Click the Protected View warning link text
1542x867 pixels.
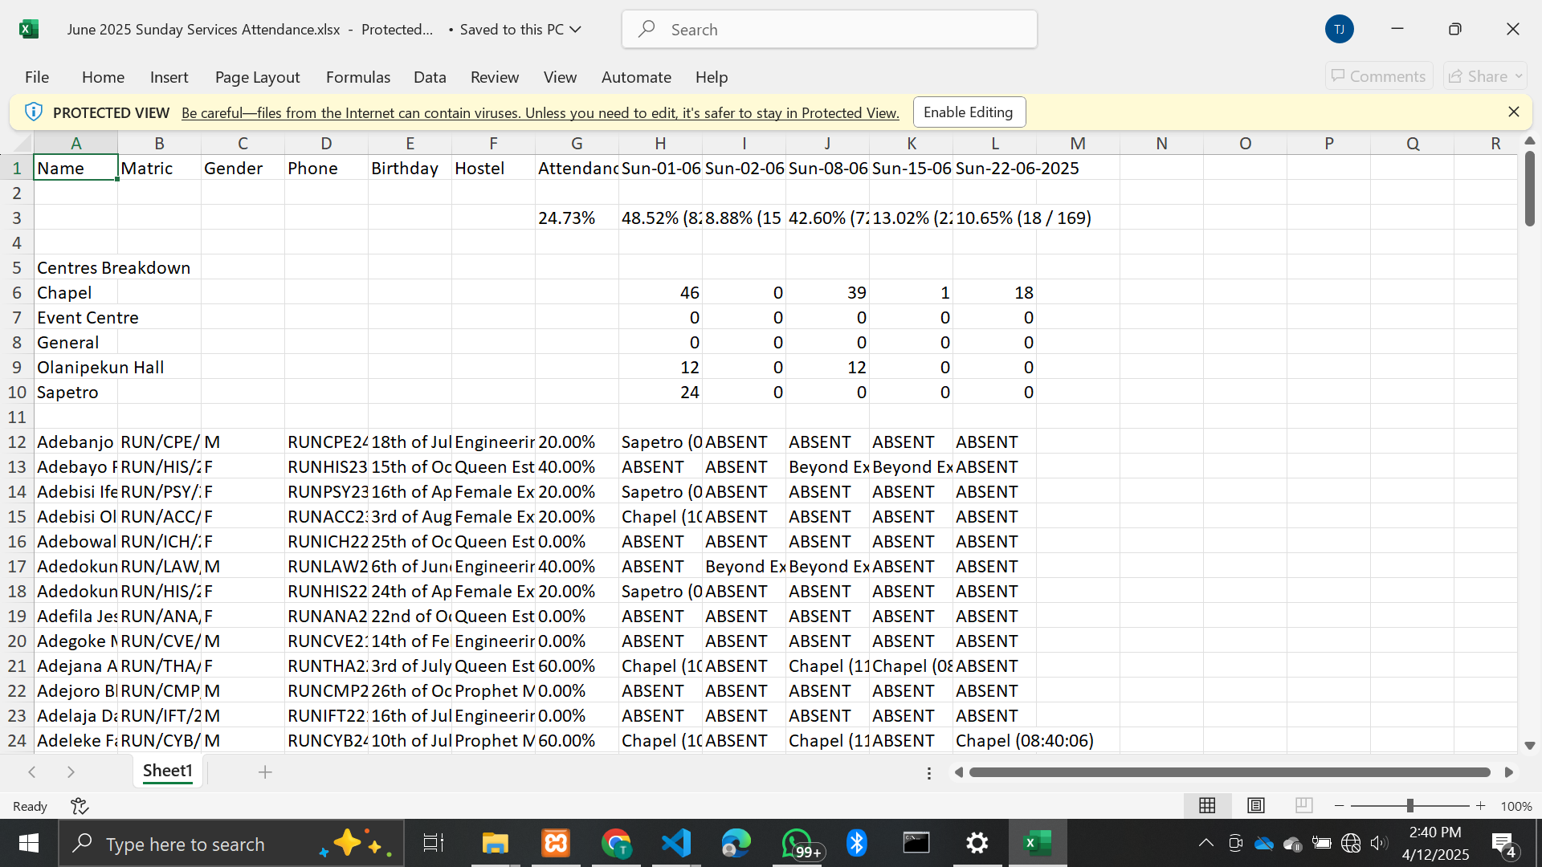tap(541, 113)
